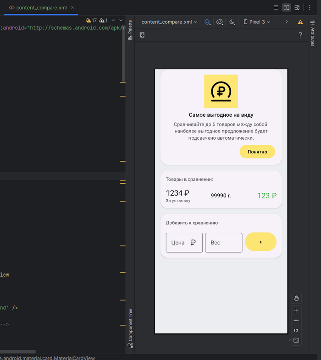Click the yellow warning issues icon

point(300,22)
